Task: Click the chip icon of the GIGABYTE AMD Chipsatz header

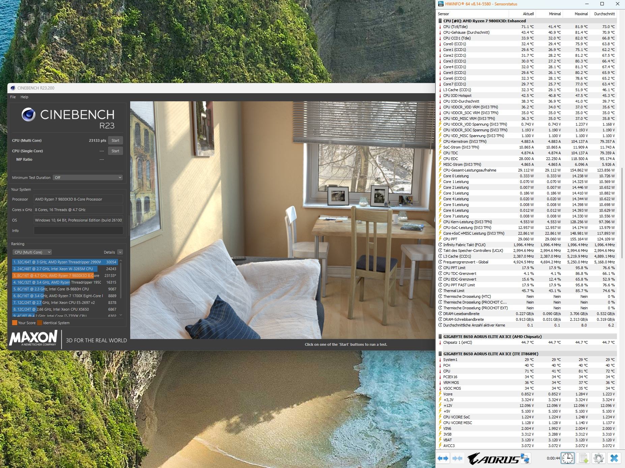Action: (440, 337)
